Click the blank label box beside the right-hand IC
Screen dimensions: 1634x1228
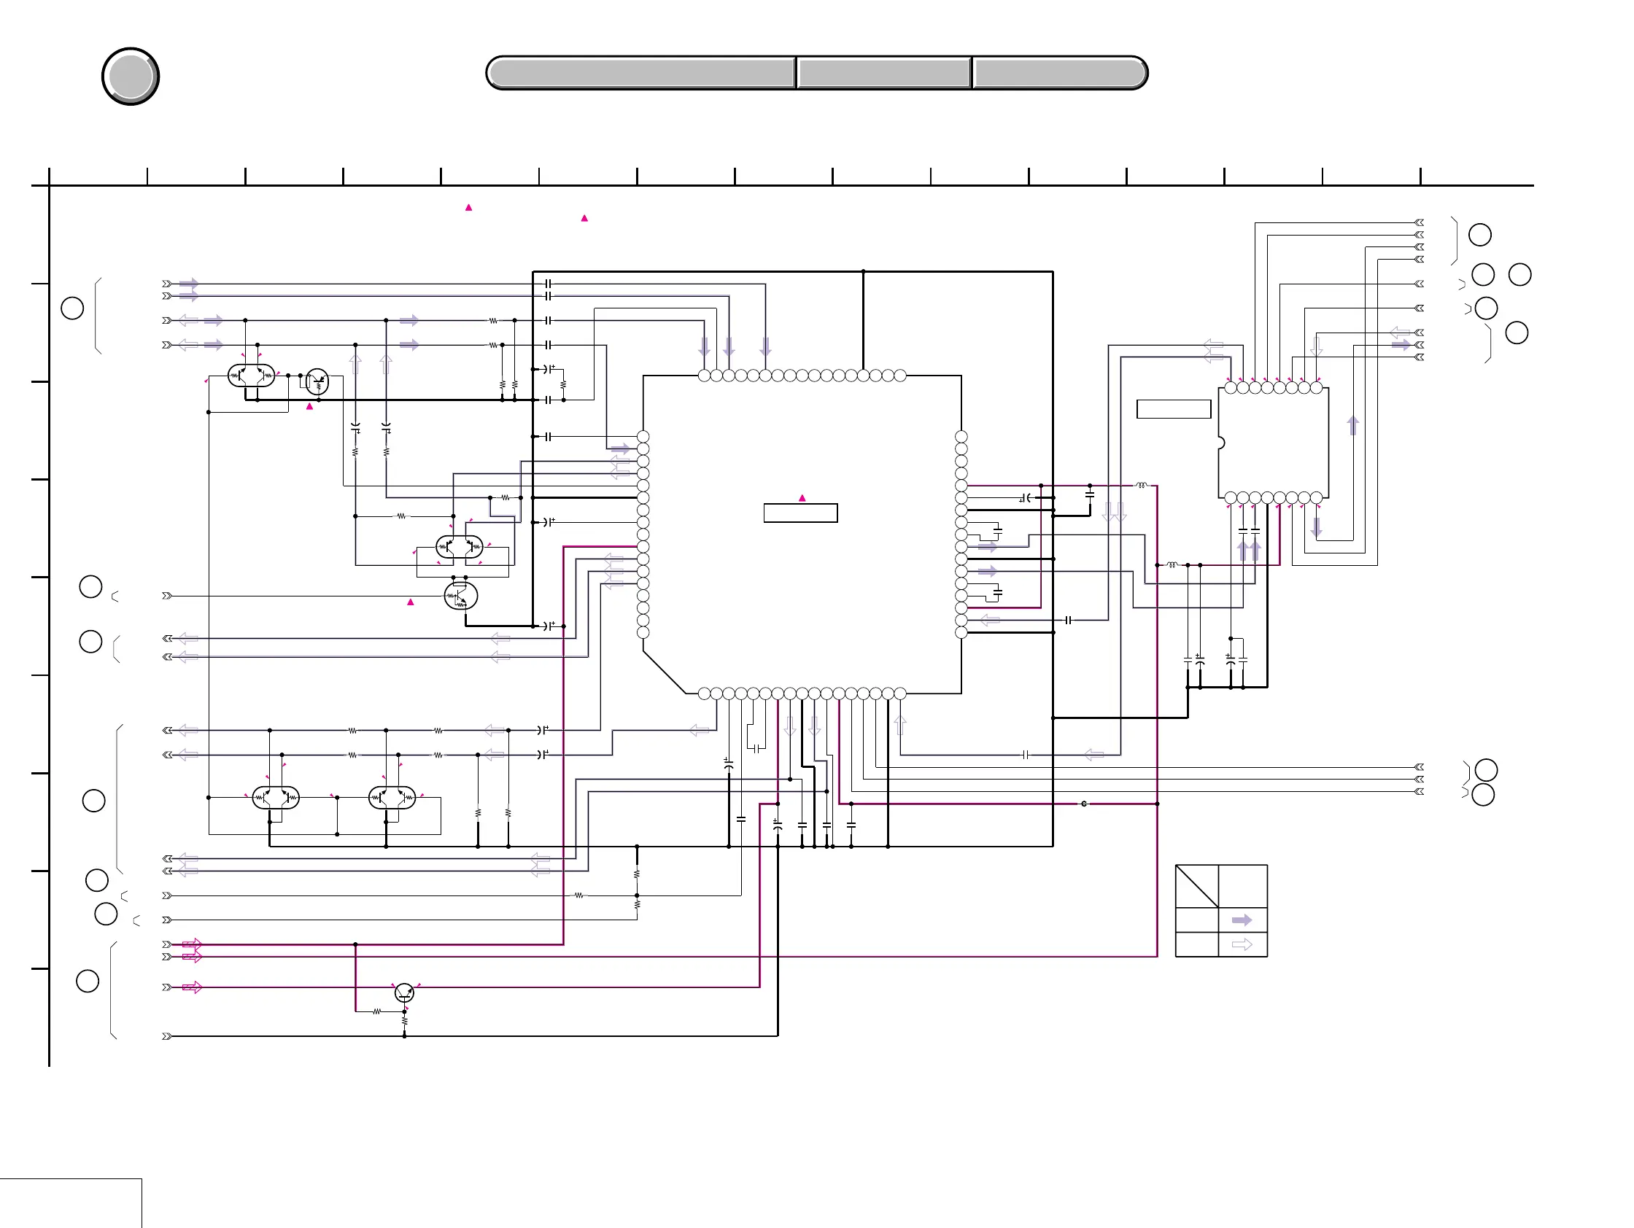pos(1174,409)
